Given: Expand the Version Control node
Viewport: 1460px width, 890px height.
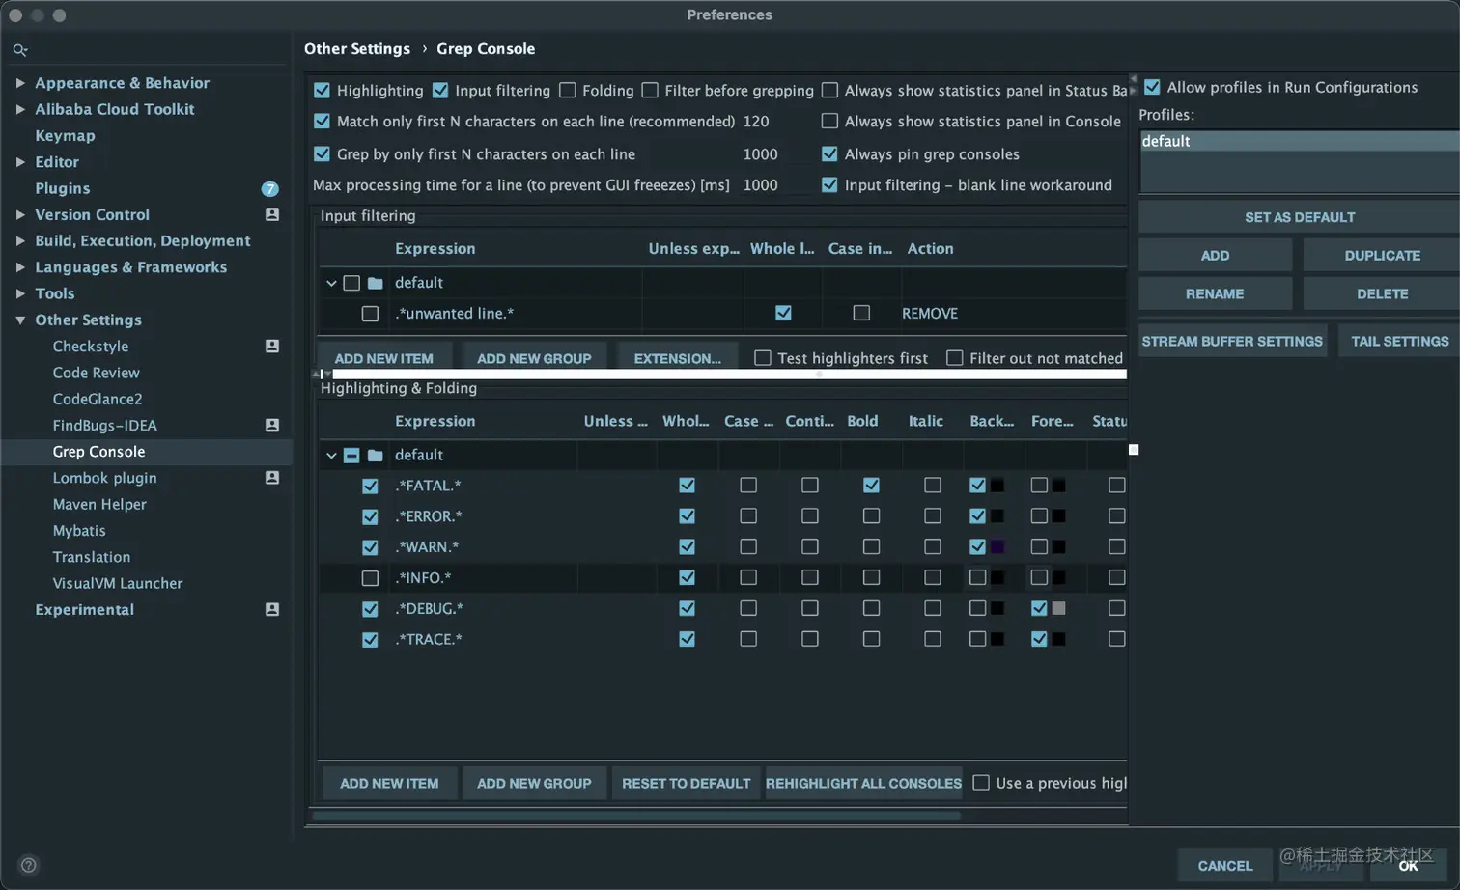Looking at the screenshot, I should tap(20, 214).
